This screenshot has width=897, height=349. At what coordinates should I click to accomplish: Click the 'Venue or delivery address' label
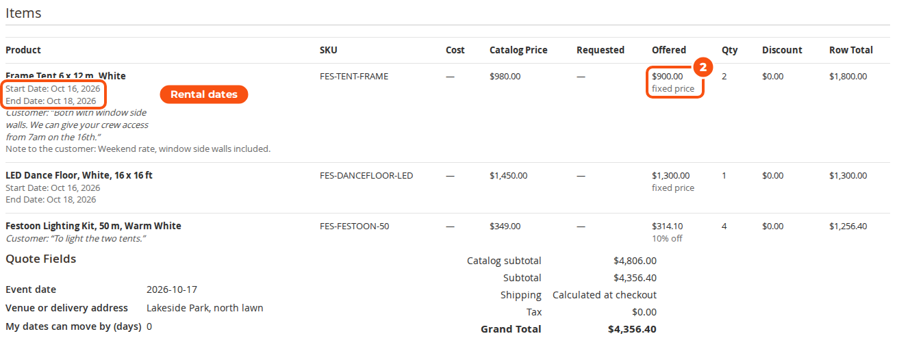tap(66, 308)
